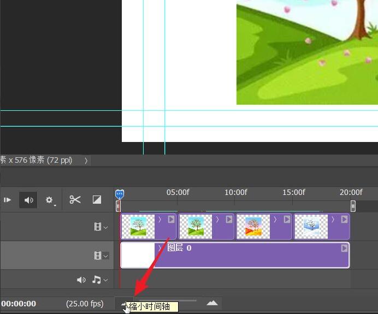Open fourth clip motion triangle icon
Screen dimensions: 378x314
pyautogui.click(x=345, y=220)
